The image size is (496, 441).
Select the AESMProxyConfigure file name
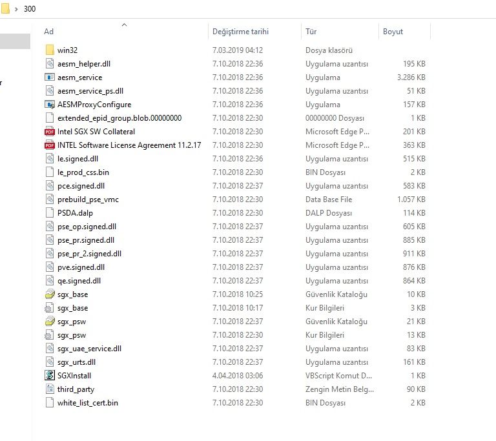click(x=94, y=105)
